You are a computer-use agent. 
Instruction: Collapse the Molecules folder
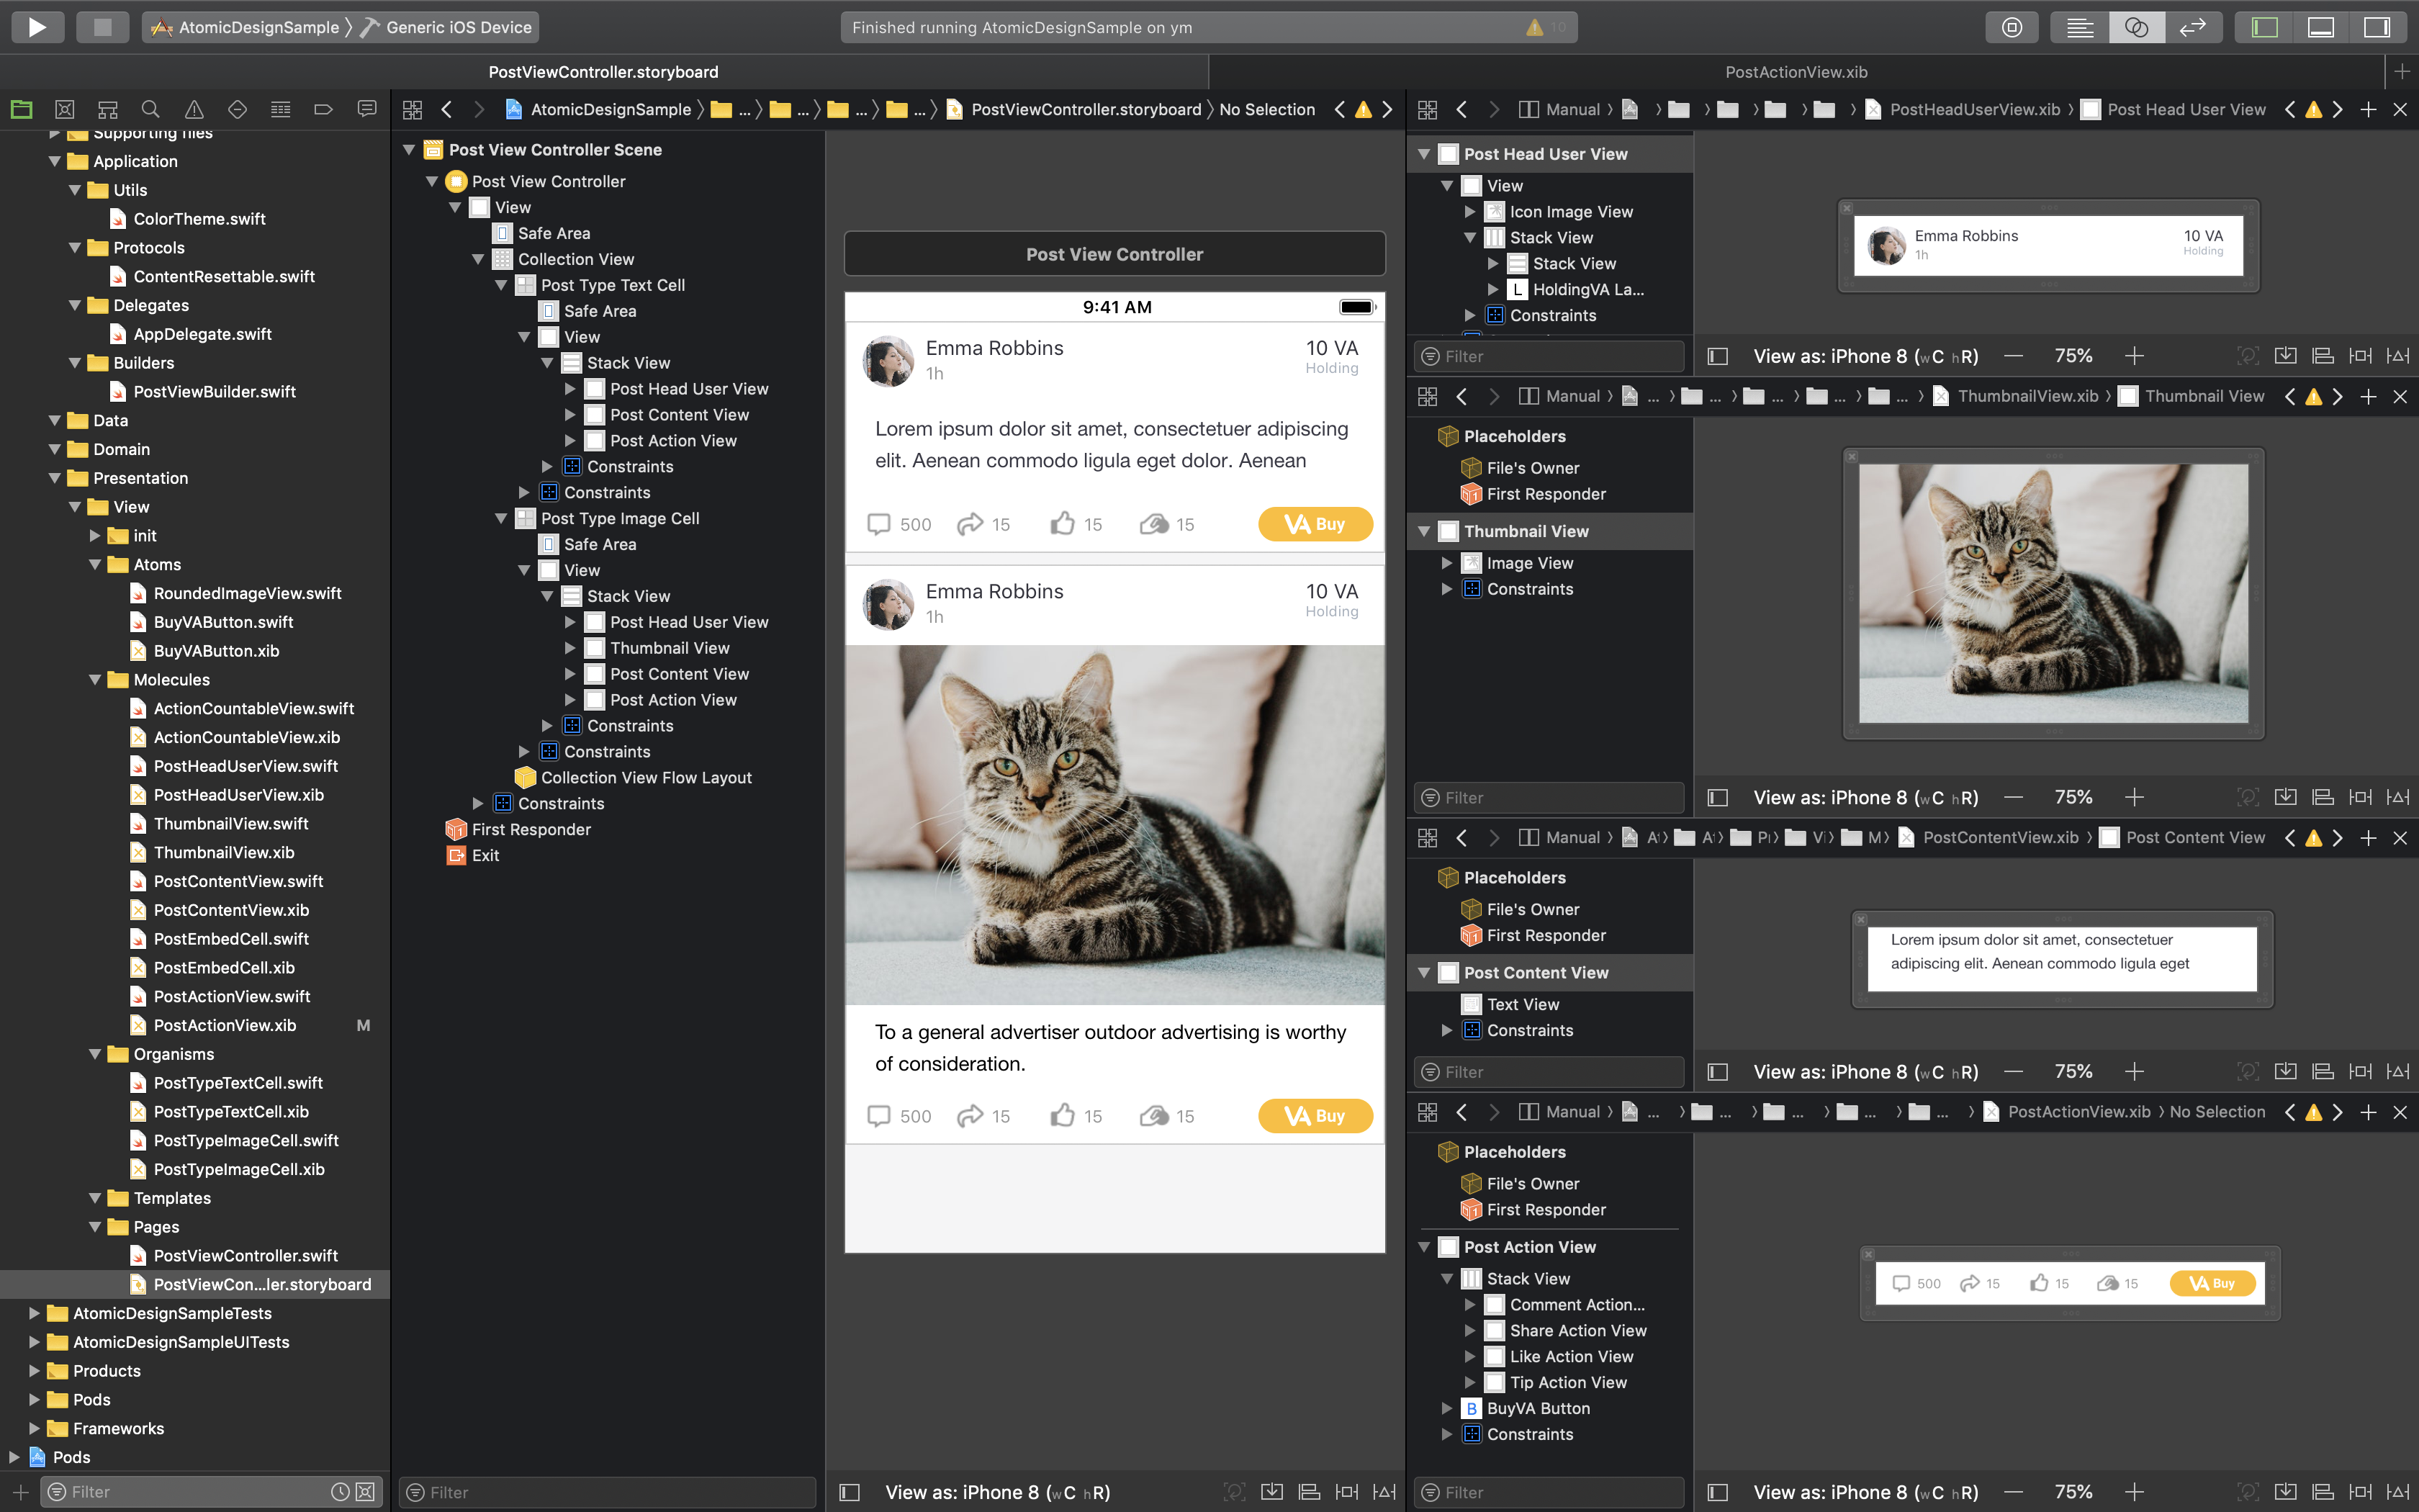pyautogui.click(x=96, y=679)
